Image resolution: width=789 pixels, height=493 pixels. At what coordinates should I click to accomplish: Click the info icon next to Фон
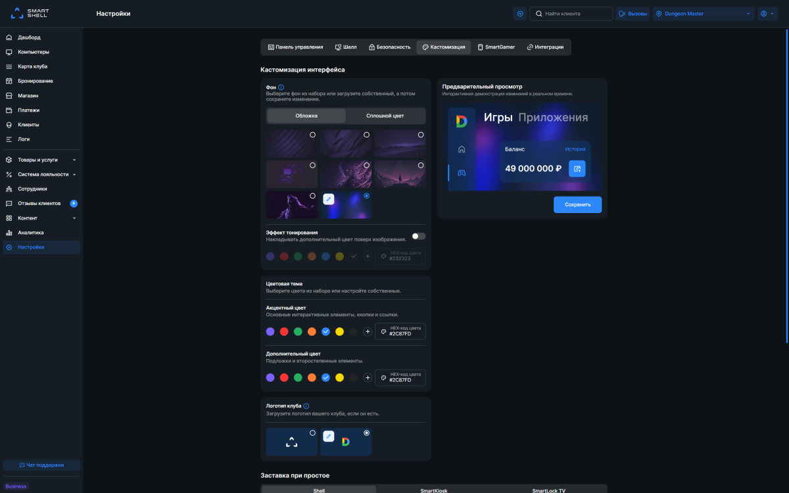281,87
